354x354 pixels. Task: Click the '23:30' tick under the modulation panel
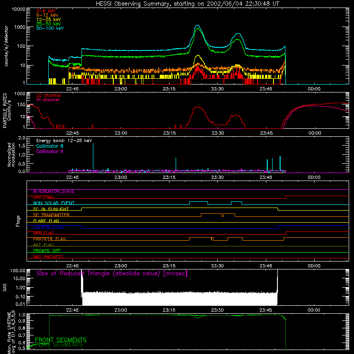coord(217,177)
